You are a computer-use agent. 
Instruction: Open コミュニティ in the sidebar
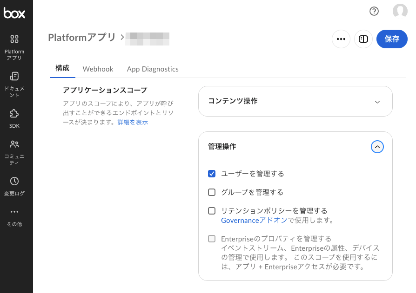point(14,153)
